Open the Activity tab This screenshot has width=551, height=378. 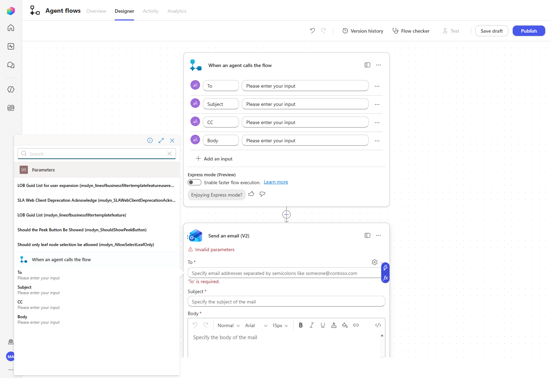pyautogui.click(x=150, y=11)
